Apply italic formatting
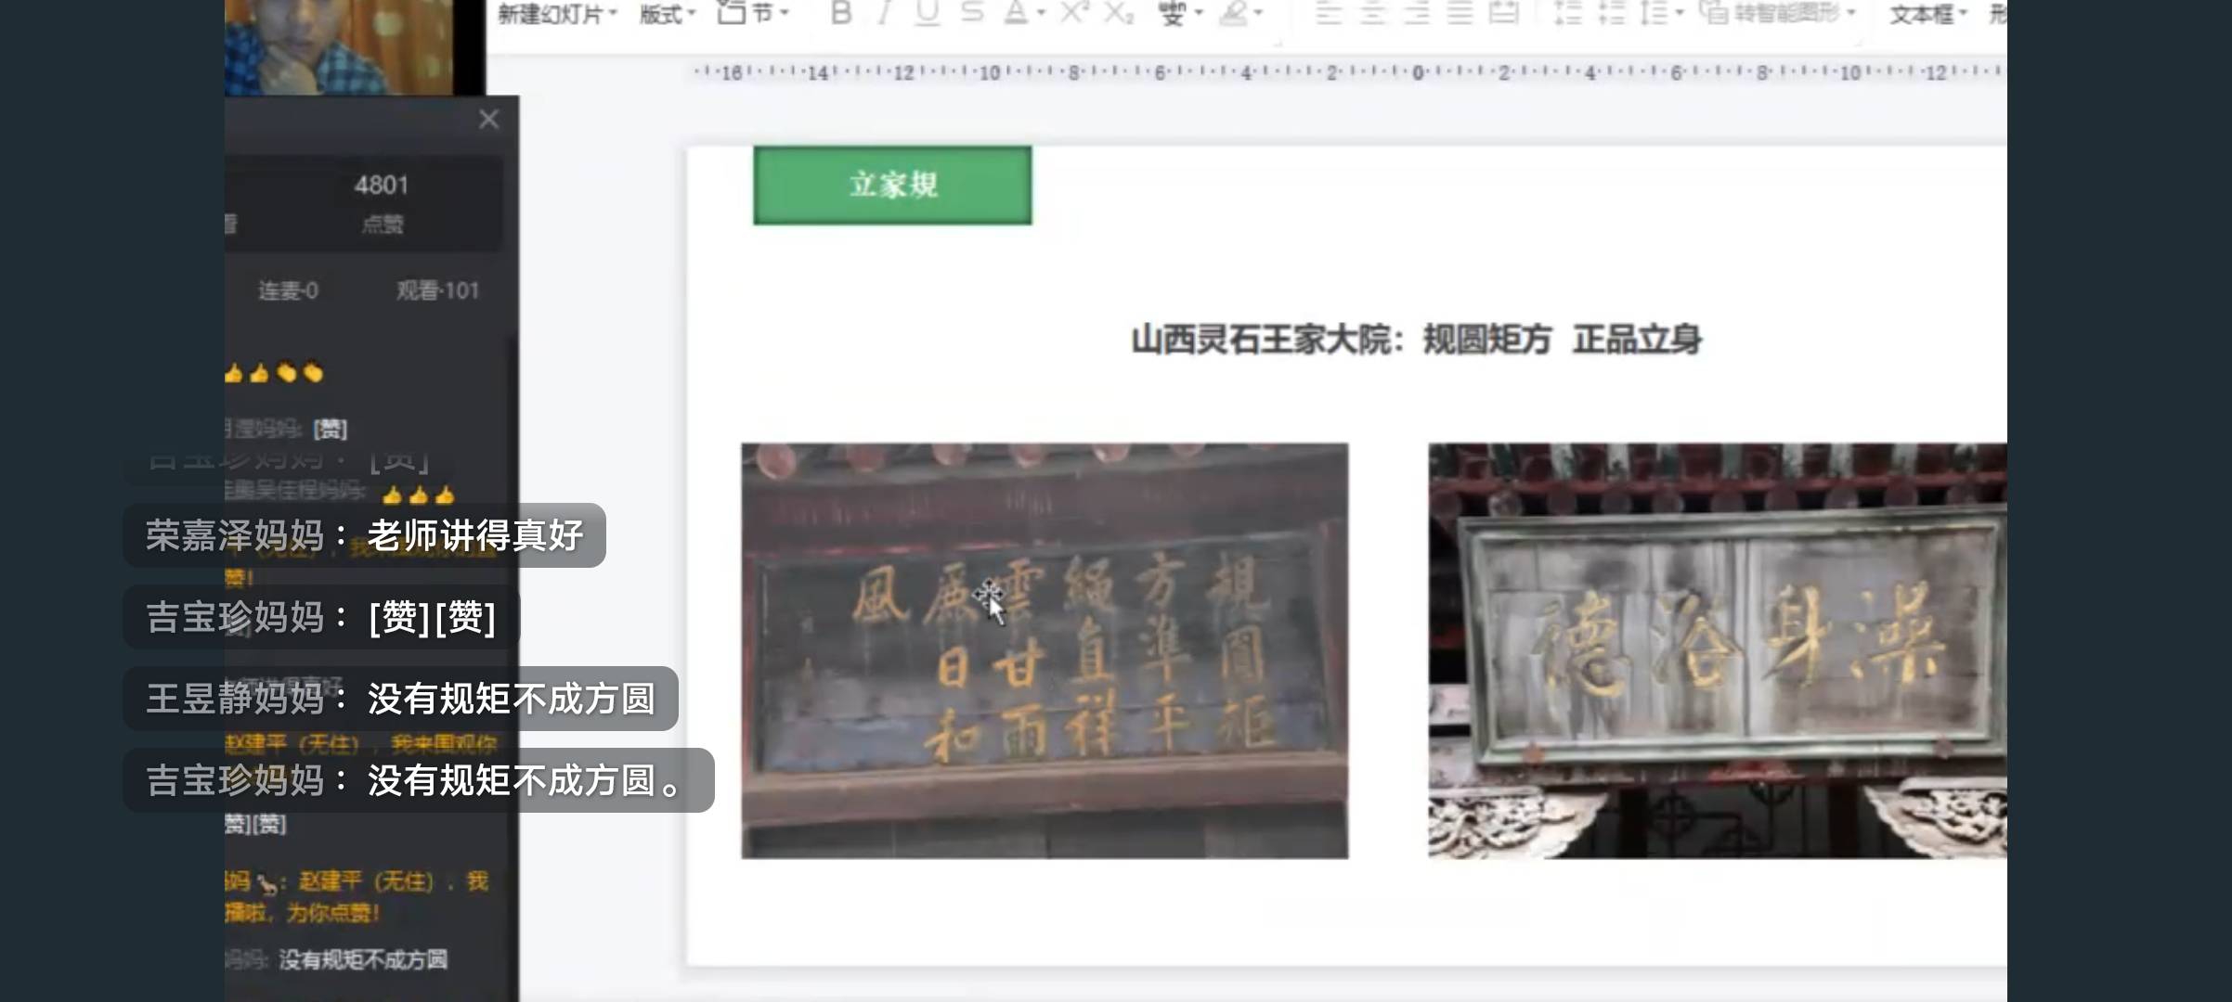Screen dimensions: 2232x1002 tap(884, 14)
